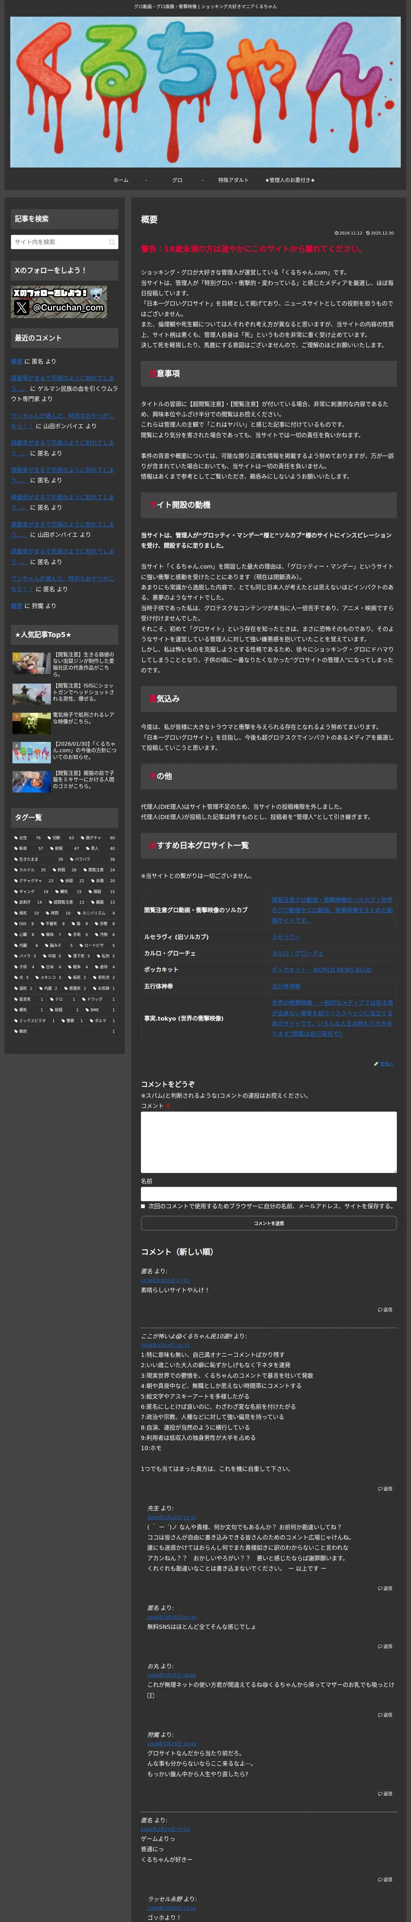Select the カルテル tag
The image size is (411, 1922).
30,869
